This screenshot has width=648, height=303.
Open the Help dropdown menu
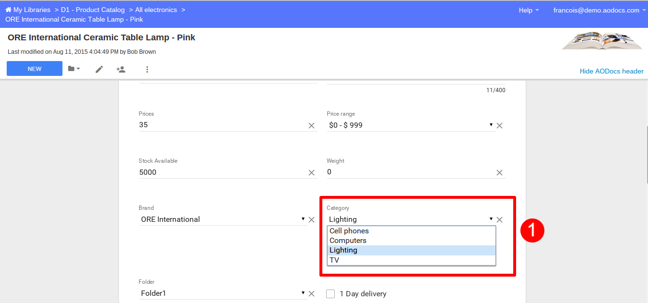coord(529,10)
